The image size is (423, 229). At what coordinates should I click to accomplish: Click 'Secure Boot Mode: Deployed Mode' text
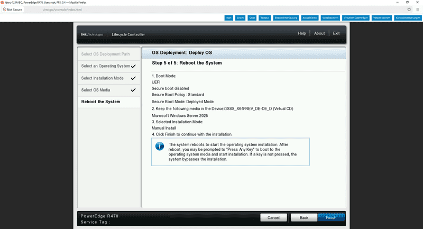[182, 102]
